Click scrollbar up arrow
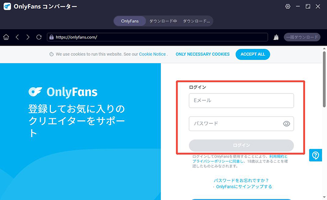 point(324,49)
